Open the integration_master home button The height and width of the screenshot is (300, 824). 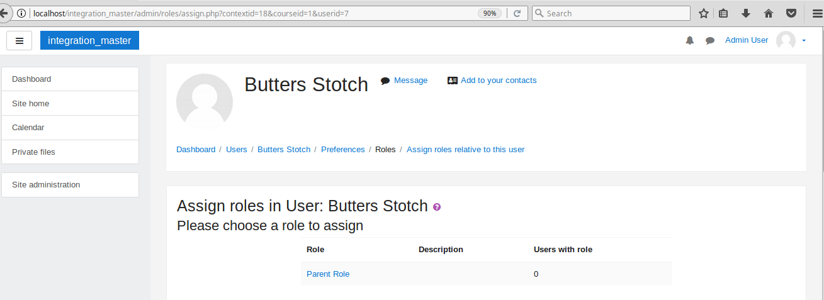pos(89,40)
